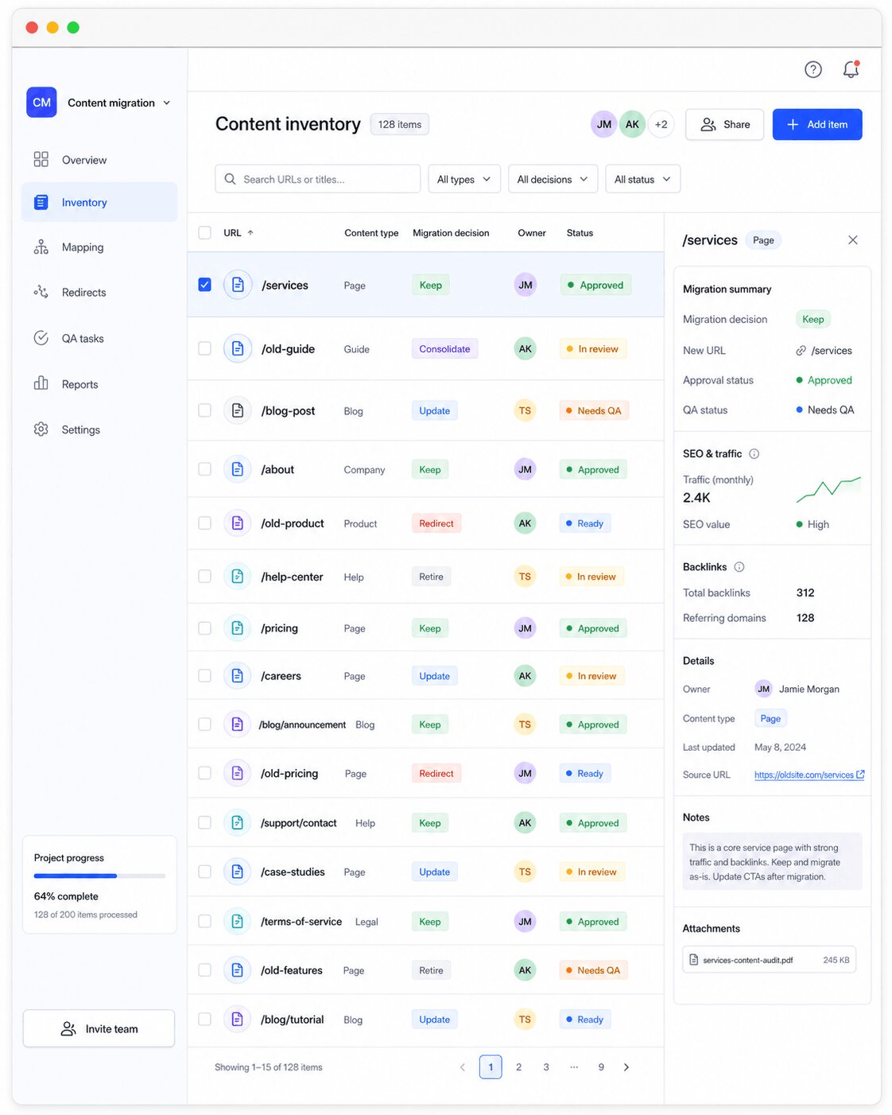Click the Notes text box
This screenshot has height=1115, width=892.
point(772,861)
